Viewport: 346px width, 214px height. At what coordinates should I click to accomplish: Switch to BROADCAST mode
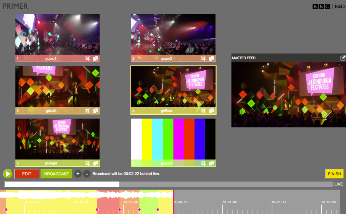click(x=57, y=174)
